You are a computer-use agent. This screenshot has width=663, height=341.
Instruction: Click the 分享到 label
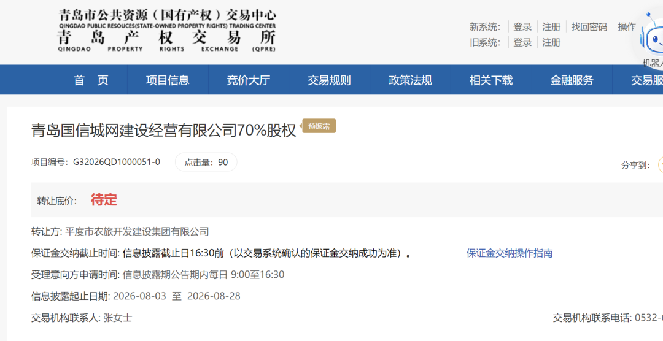635,165
